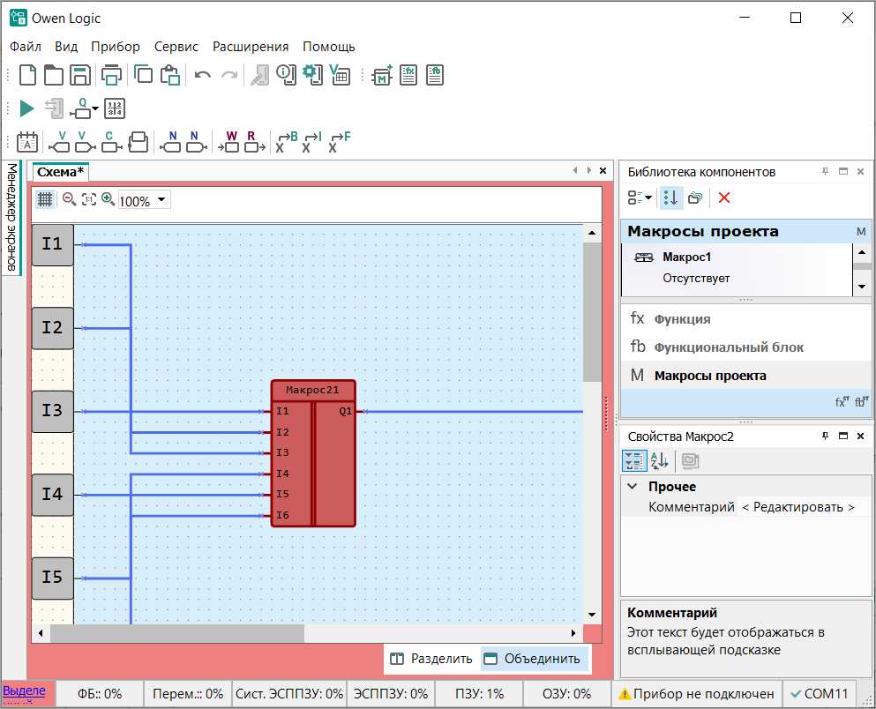This screenshot has width=876, height=709.
Task: Insert a write-to-FB block (W icon)
Action: 230,142
